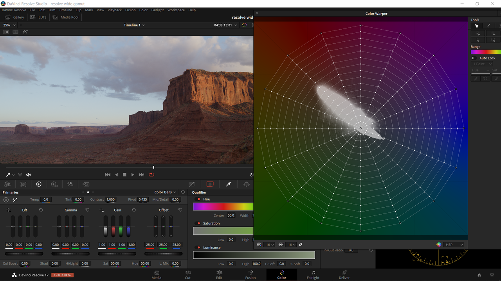Image resolution: width=501 pixels, height=281 pixels.
Task: Open the Motion Effects palette
Action: [x=86, y=184]
